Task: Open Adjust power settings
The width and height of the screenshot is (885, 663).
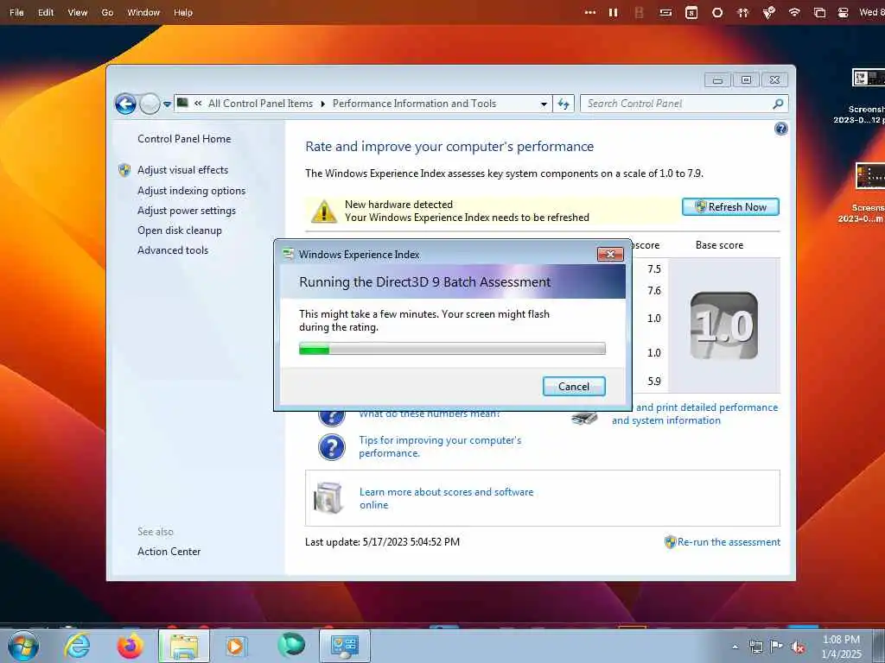Action: (x=187, y=211)
